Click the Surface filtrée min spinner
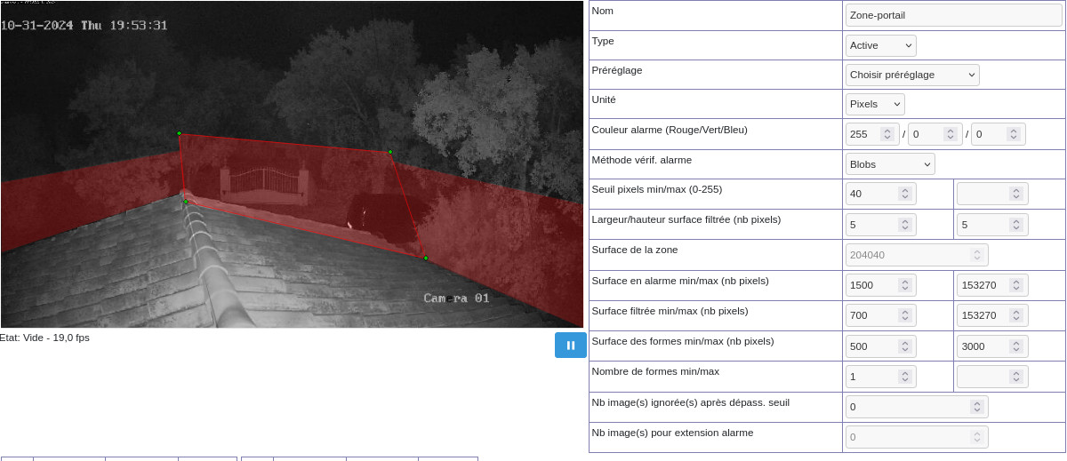Viewport: 1067px width, 461px height. [x=903, y=315]
